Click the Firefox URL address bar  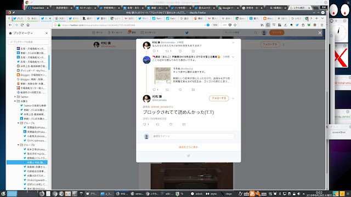coord(132,25)
